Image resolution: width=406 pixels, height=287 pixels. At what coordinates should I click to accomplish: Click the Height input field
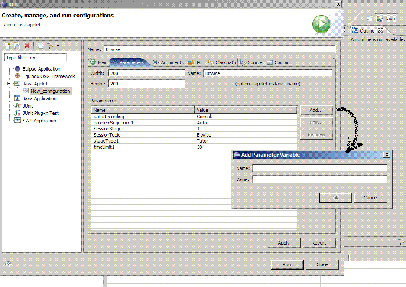pyautogui.click(x=146, y=84)
